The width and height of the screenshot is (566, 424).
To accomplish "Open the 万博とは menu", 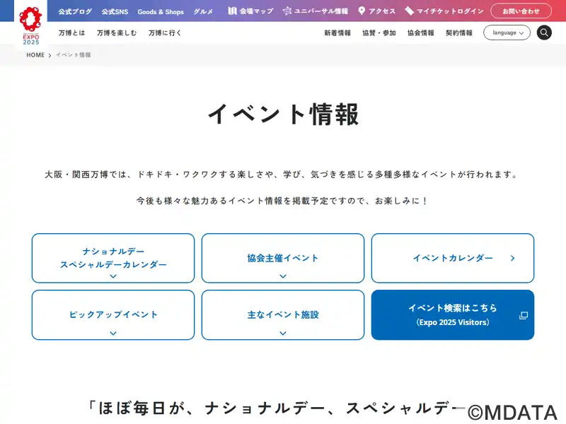I will pyautogui.click(x=72, y=33).
